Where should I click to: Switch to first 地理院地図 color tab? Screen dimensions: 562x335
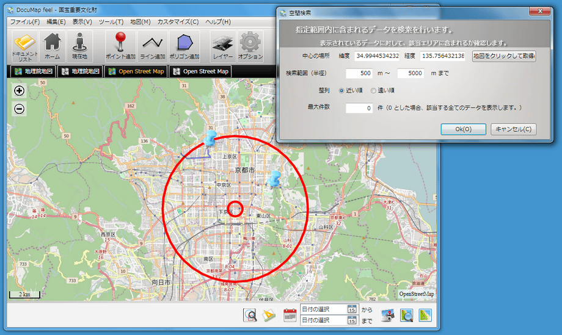tap(34, 71)
